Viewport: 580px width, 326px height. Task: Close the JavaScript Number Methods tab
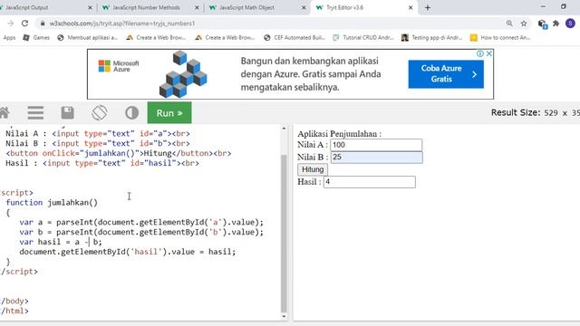(x=197, y=7)
